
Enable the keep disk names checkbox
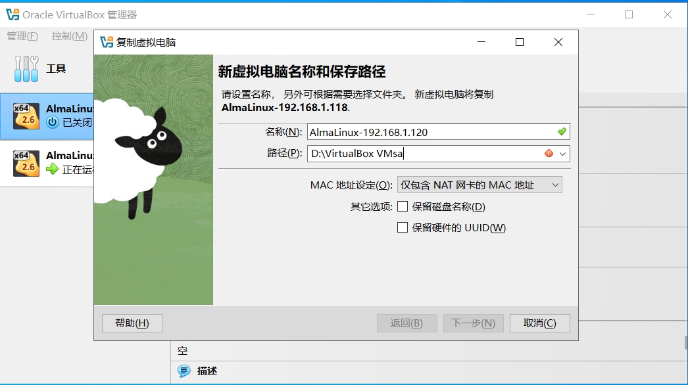click(x=403, y=206)
